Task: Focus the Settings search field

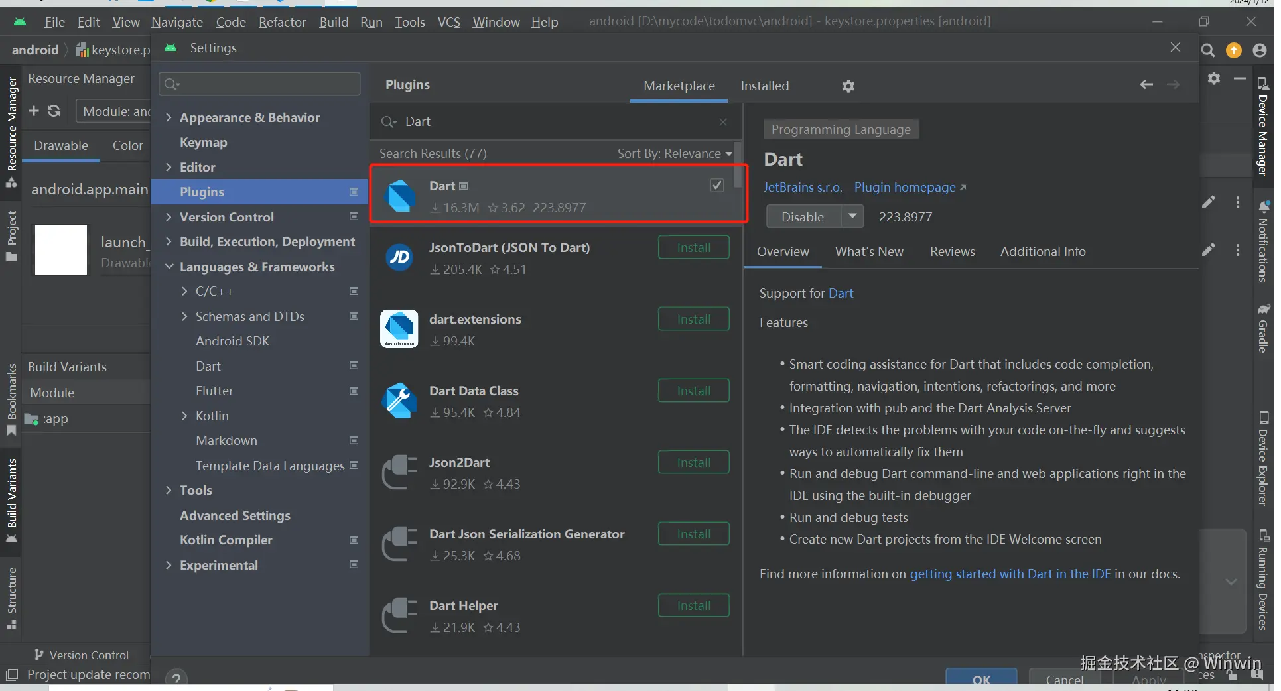Action: [x=259, y=84]
